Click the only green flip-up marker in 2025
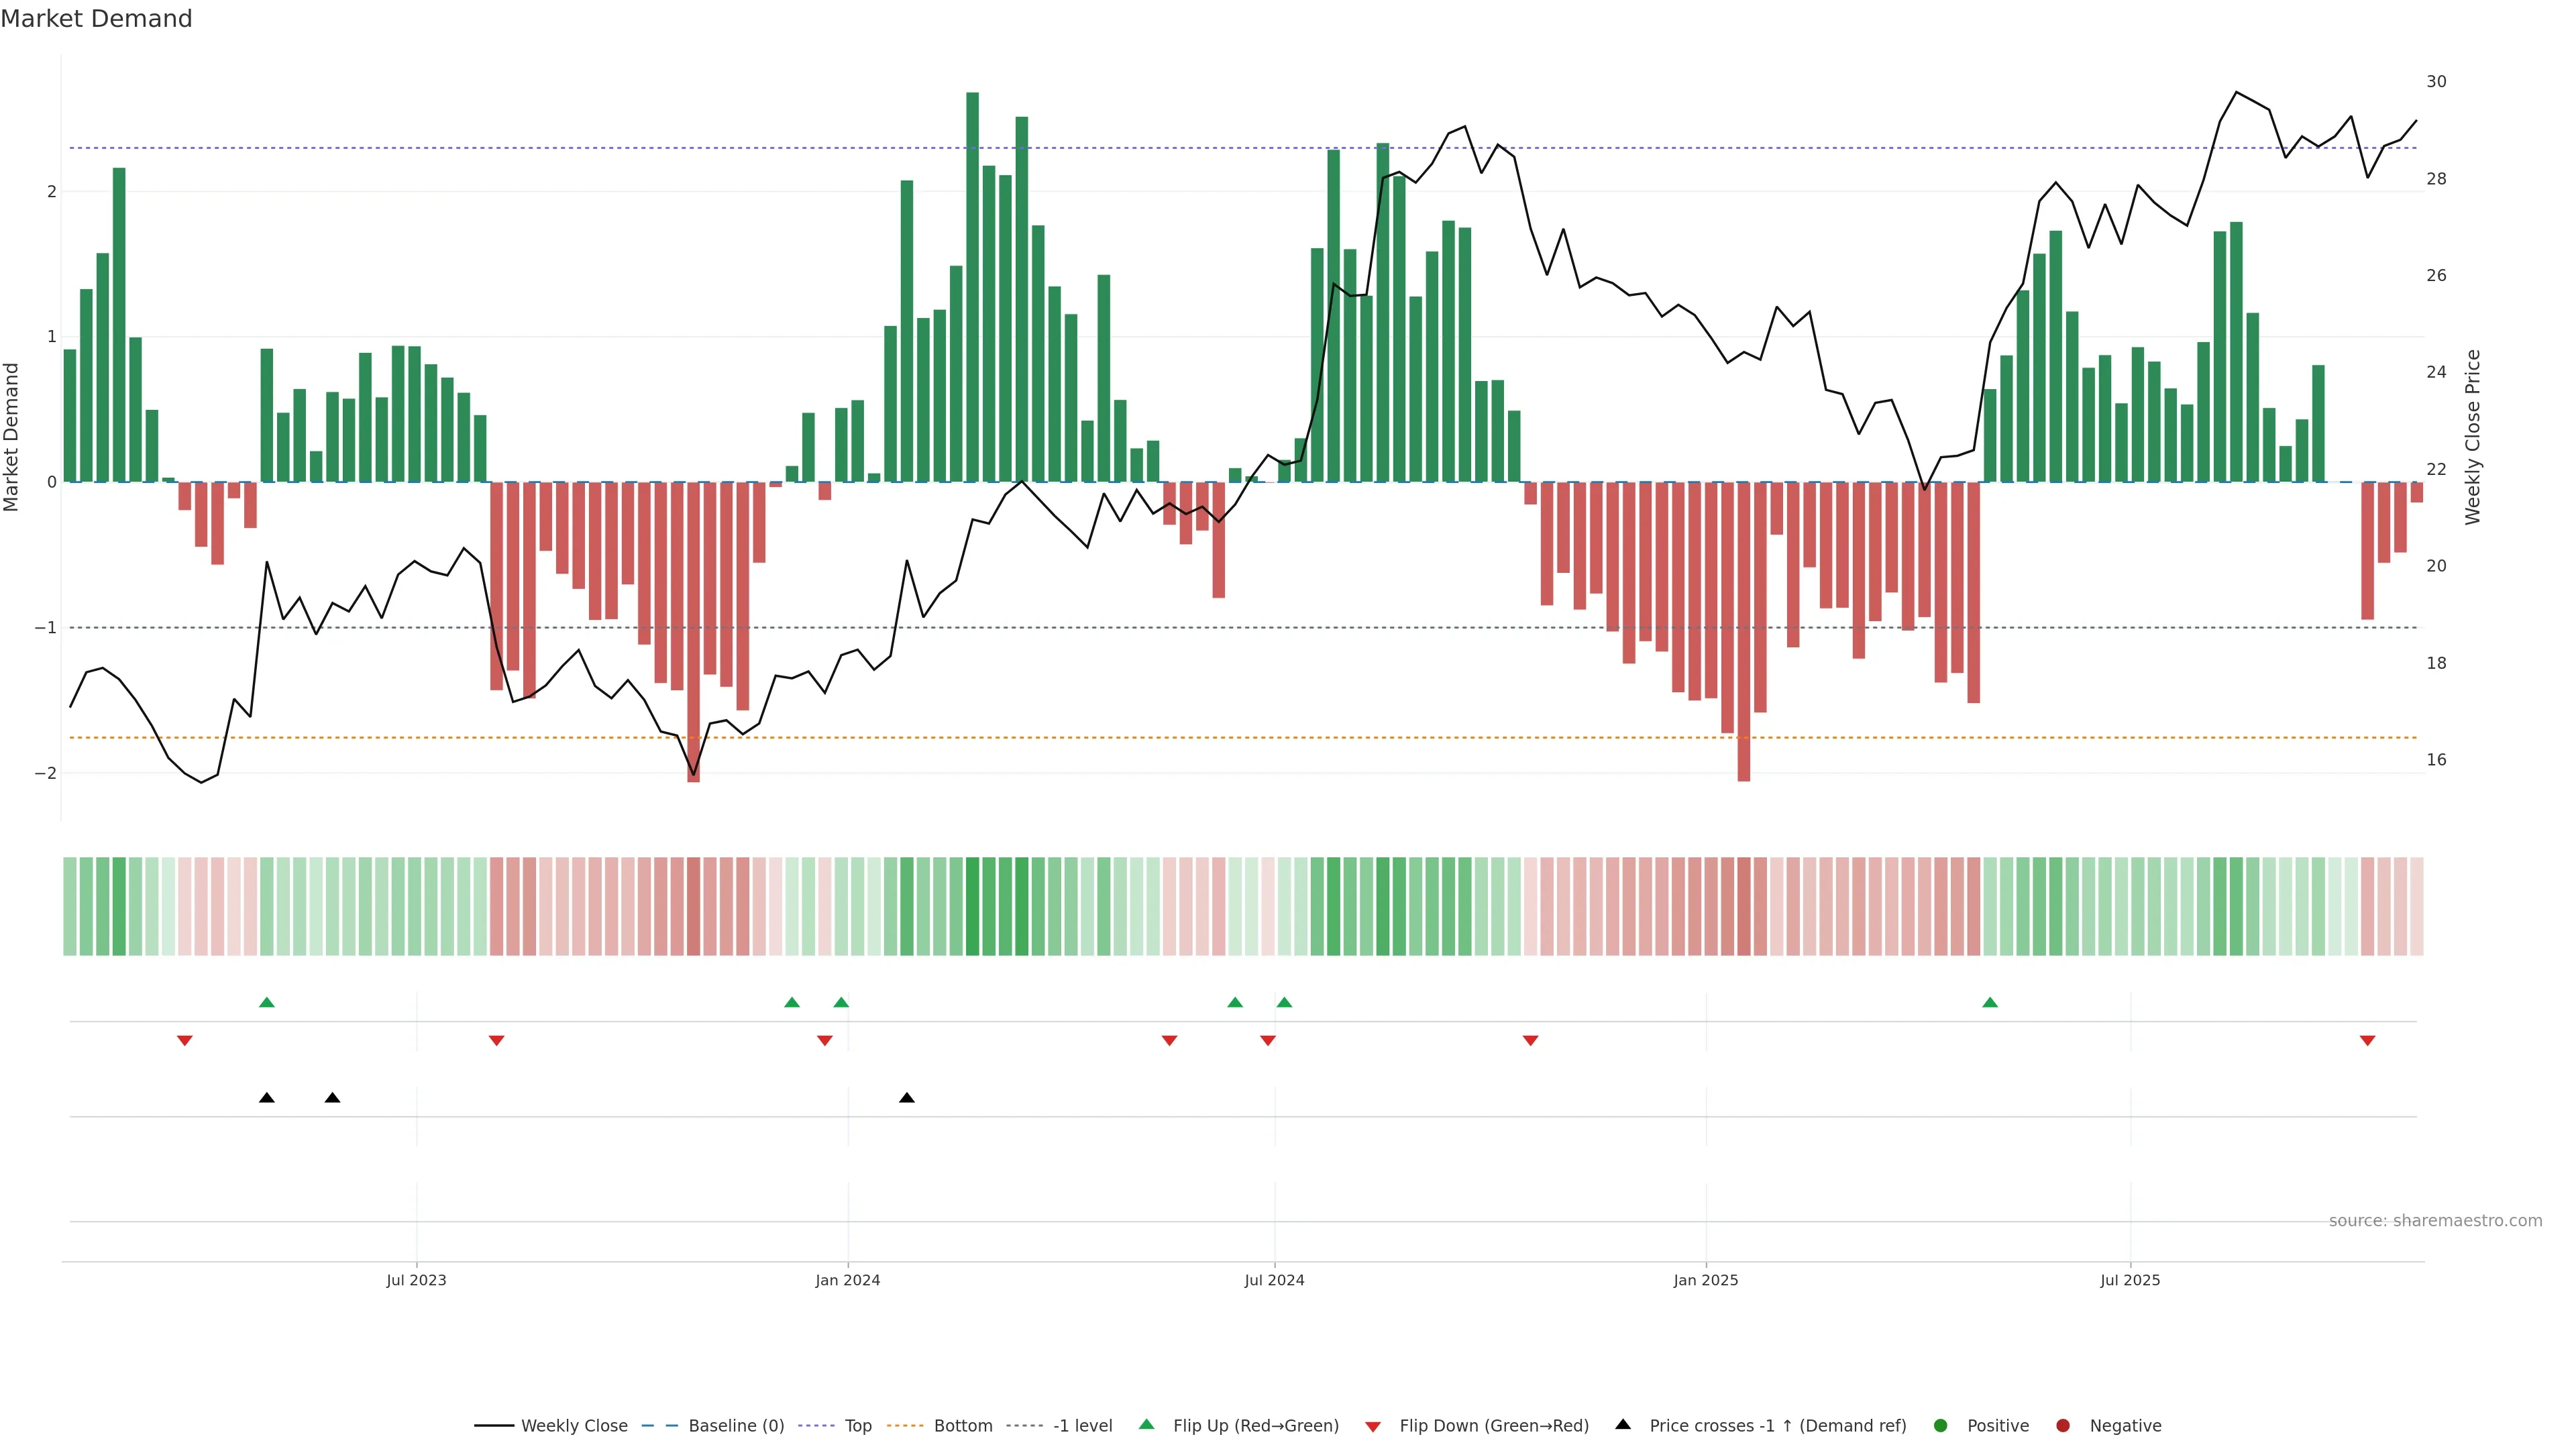This screenshot has height=1449, width=2576. 1990,1002
